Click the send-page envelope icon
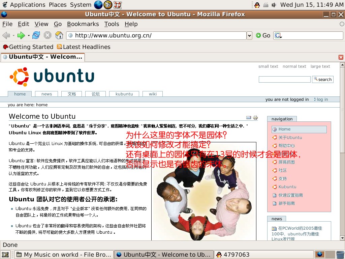 (x=249, y=118)
